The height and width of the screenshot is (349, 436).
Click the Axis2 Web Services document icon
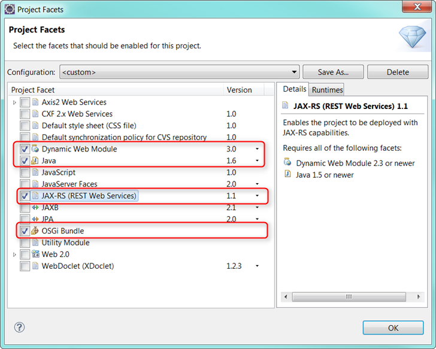click(35, 102)
